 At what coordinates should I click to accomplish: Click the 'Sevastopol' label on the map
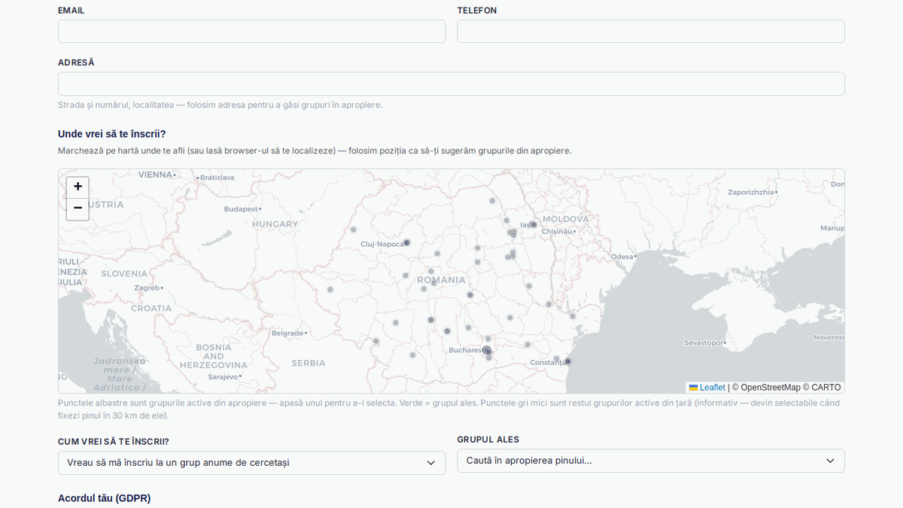[x=703, y=342]
